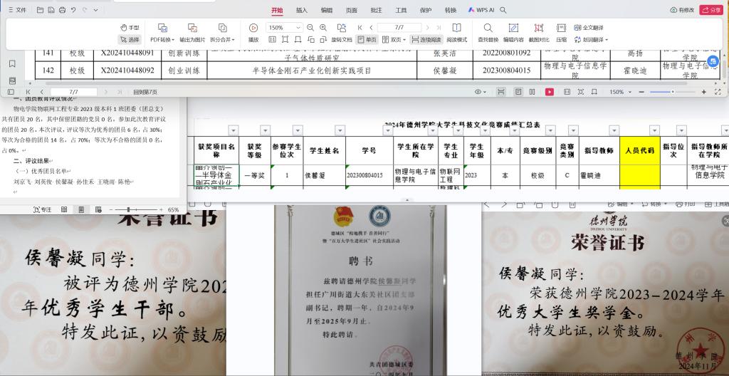
Task: Open filter dropdown above 学生姓名 column
Action: (340, 131)
